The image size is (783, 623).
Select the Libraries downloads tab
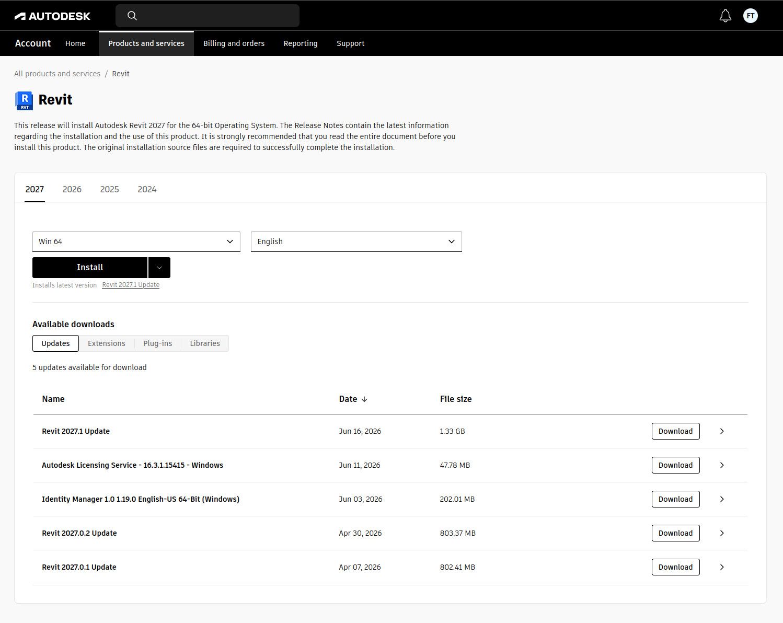205,343
